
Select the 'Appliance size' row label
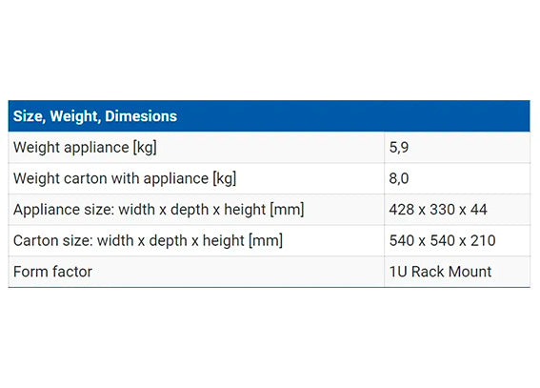point(159,210)
